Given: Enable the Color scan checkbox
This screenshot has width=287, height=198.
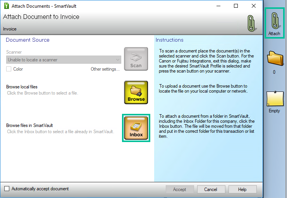Looking at the screenshot, I should click(9, 69).
